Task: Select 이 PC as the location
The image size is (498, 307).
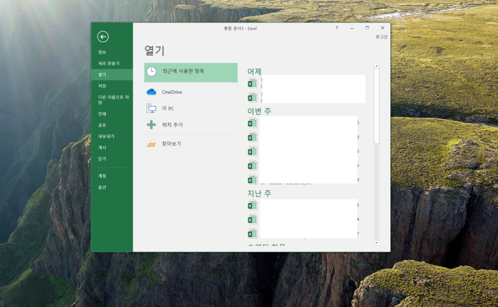Action: 191,109
